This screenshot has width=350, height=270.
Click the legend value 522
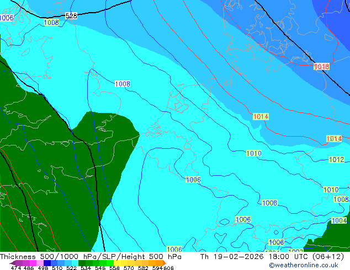click(71, 268)
